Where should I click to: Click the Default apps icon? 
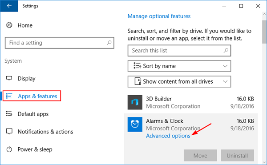pyautogui.click(x=9, y=113)
